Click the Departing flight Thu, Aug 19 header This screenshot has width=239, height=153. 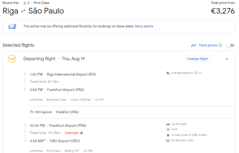pyautogui.click(x=54, y=59)
